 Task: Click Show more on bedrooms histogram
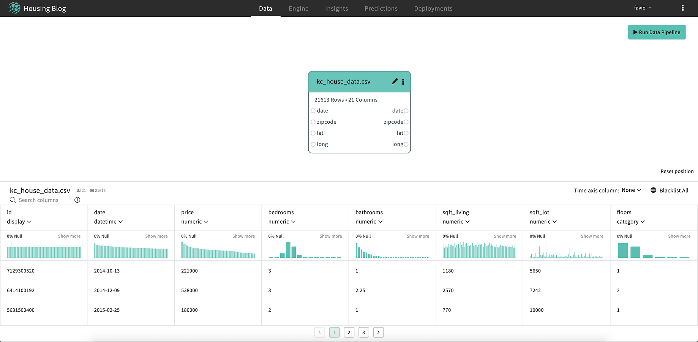click(330, 236)
